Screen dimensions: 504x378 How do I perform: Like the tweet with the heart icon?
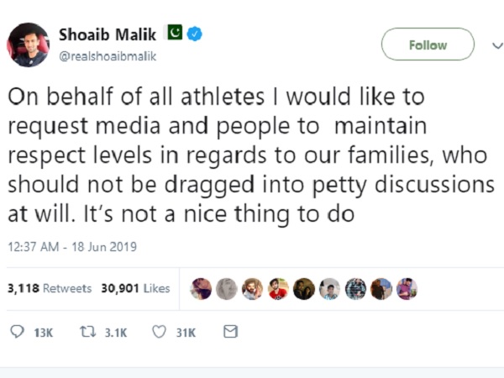coord(159,332)
